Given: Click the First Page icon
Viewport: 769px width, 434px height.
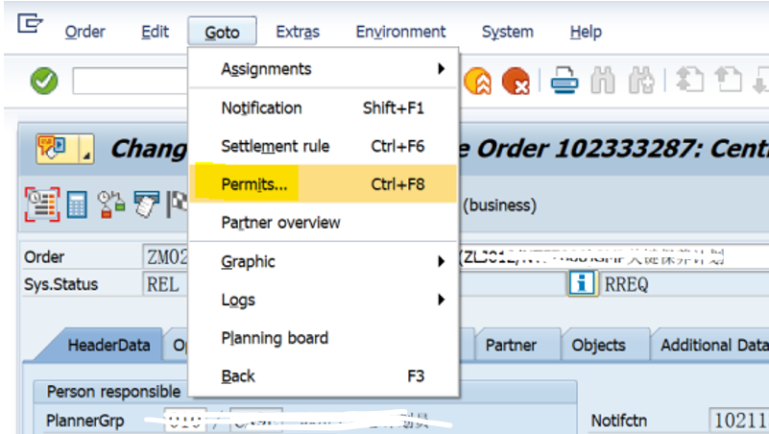Looking at the screenshot, I should pos(689,80).
